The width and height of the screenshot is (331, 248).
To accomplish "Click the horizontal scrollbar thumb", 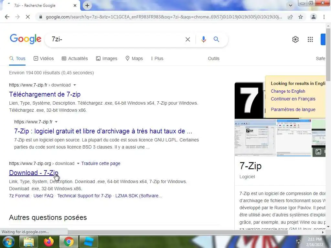I will coord(178,232).
